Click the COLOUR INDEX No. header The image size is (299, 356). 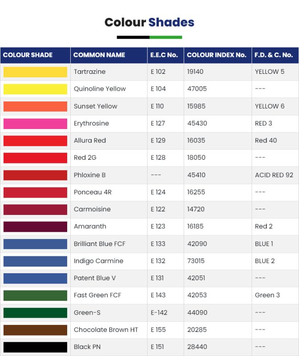(x=216, y=55)
